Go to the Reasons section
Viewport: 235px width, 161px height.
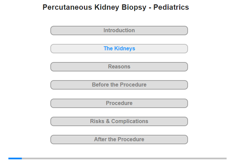(x=119, y=67)
